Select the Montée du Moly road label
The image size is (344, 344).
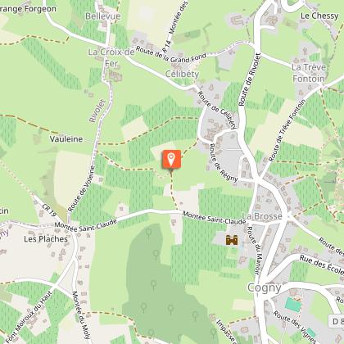[81, 315]
